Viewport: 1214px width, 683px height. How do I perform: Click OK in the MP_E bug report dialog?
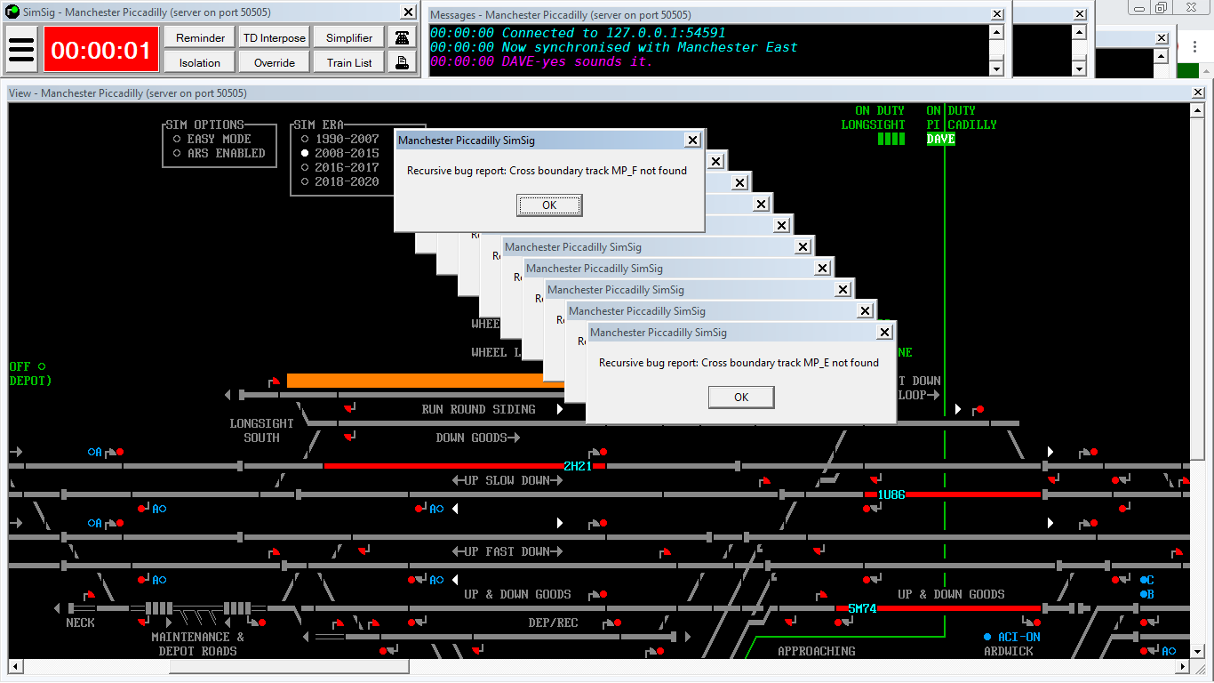click(741, 398)
